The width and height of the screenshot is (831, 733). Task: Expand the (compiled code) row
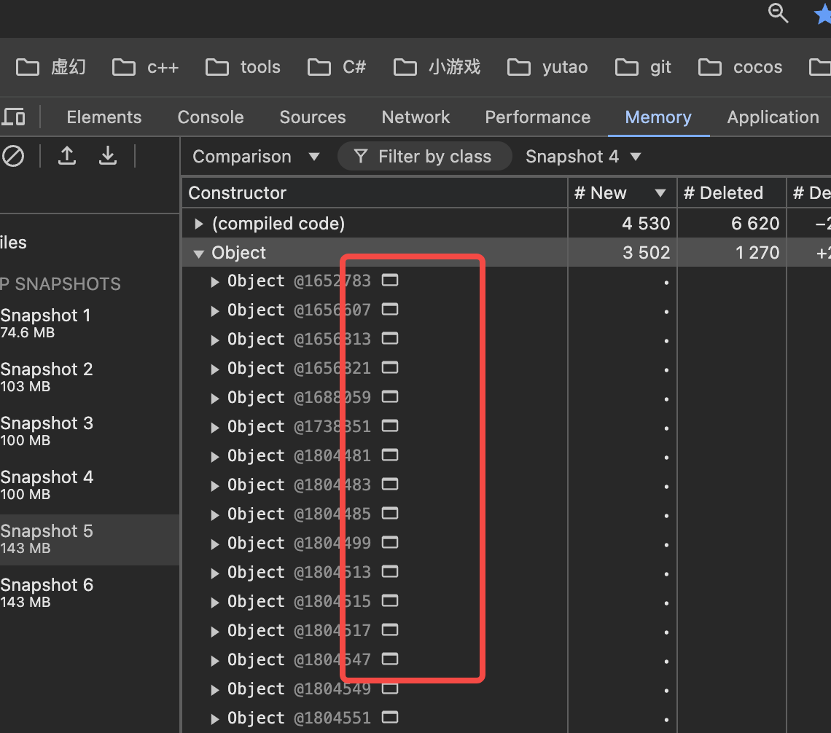[199, 224]
